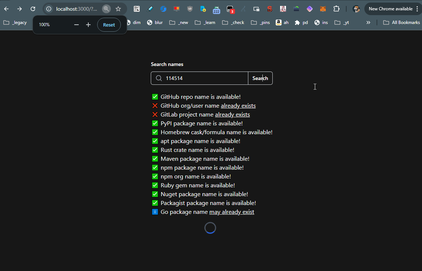This screenshot has height=271, width=422.
Task: View site information for localhost
Action: [x=49, y=9]
